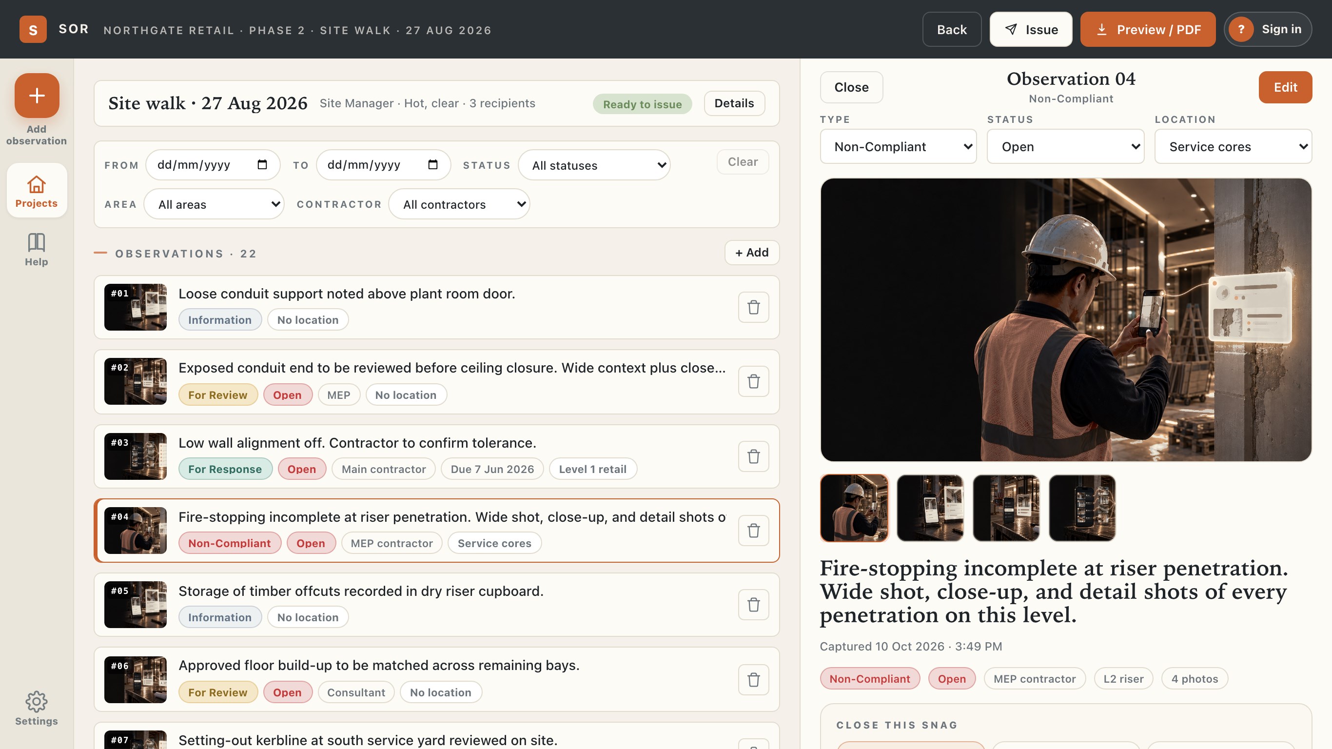Delete observation #05 with trash icon
1332x749 pixels.
pyautogui.click(x=753, y=605)
